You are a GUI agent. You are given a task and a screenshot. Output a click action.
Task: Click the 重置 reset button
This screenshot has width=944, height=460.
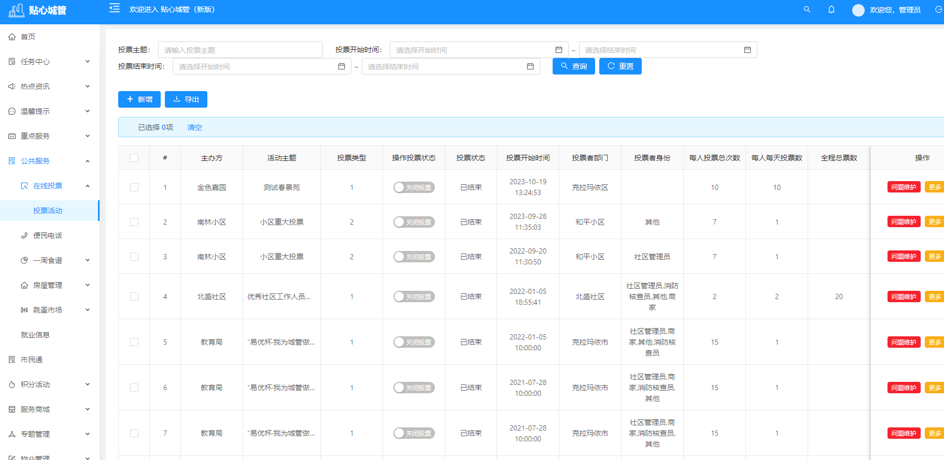click(x=621, y=66)
